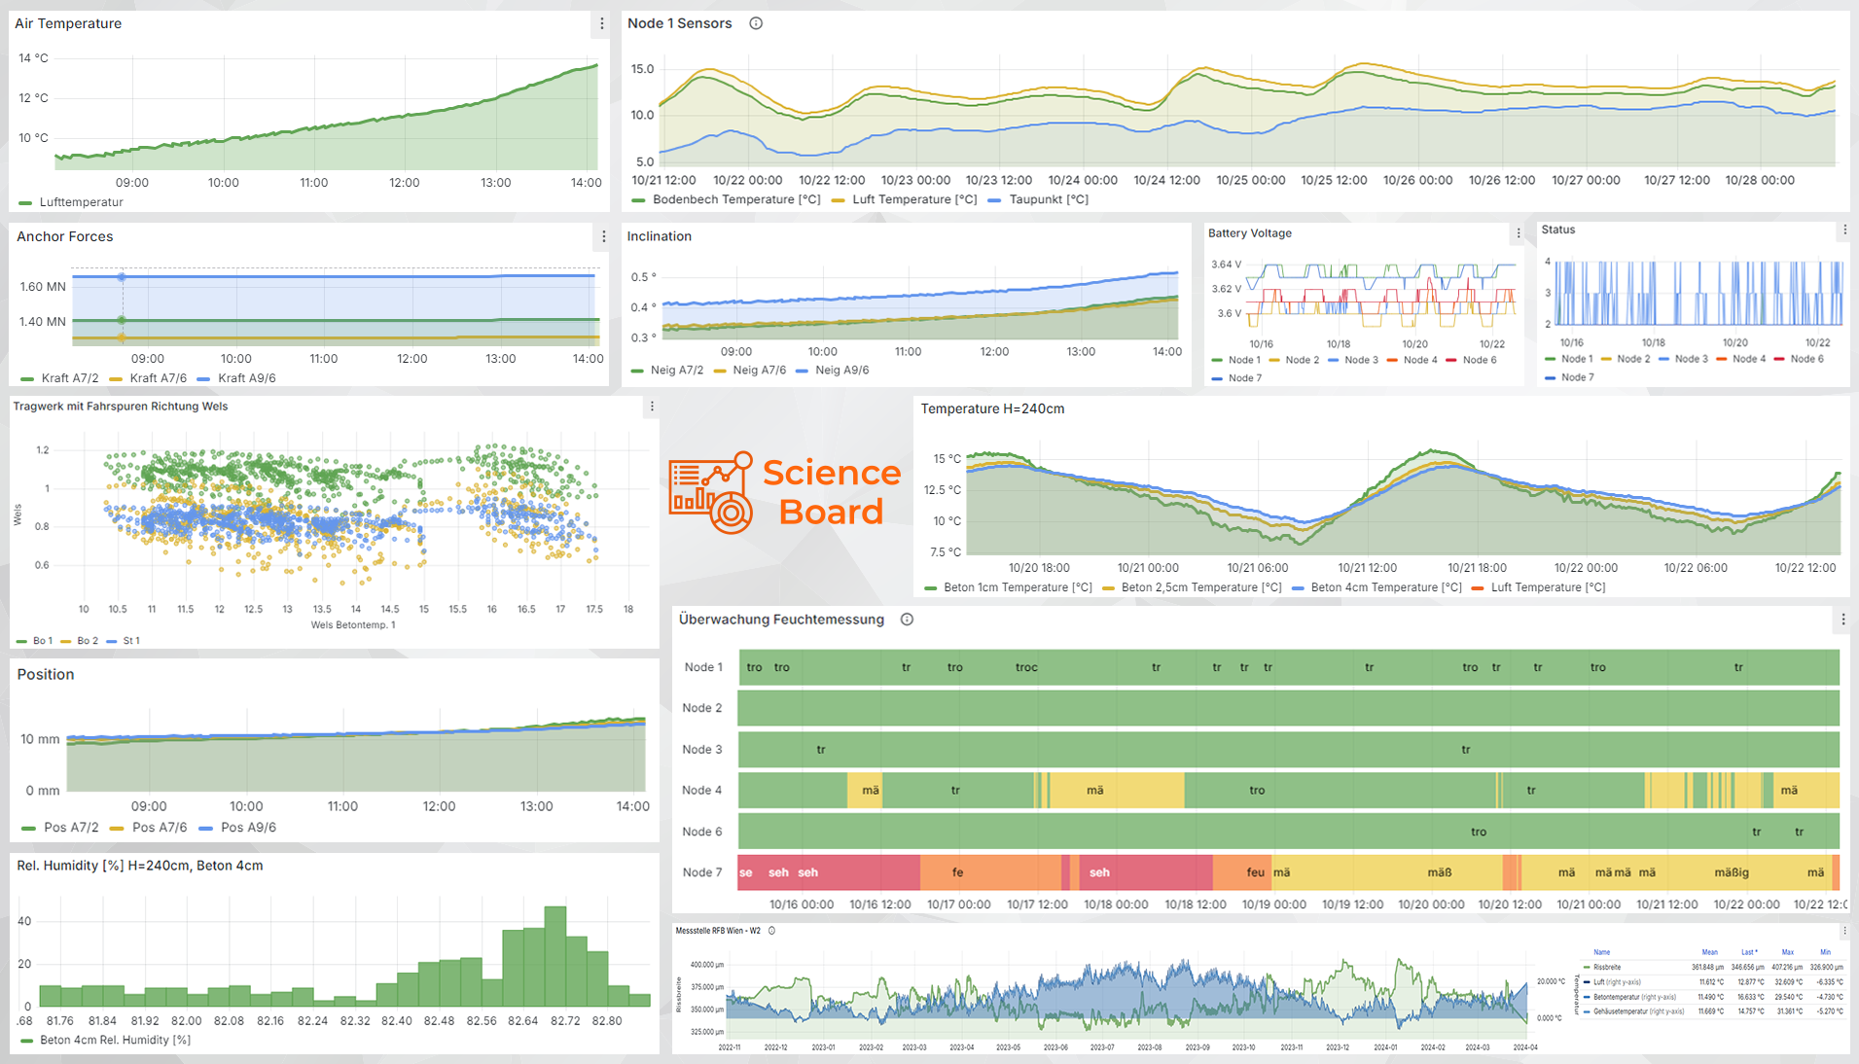Open the Messstelle RFB Wien panel menu

[x=1844, y=931]
